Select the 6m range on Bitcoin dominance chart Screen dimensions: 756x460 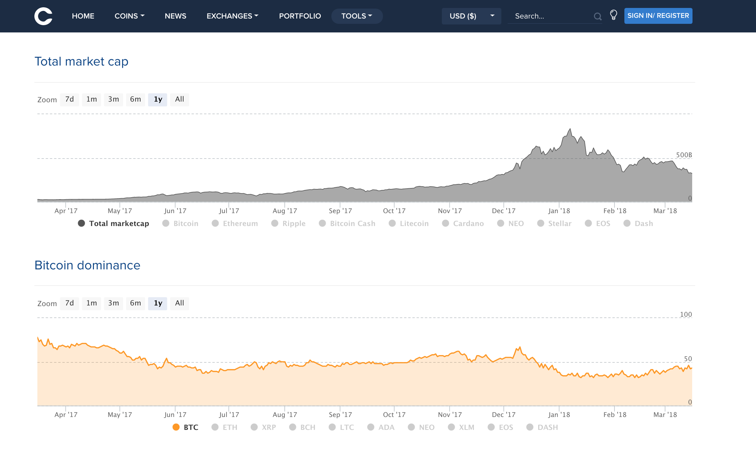tap(136, 303)
